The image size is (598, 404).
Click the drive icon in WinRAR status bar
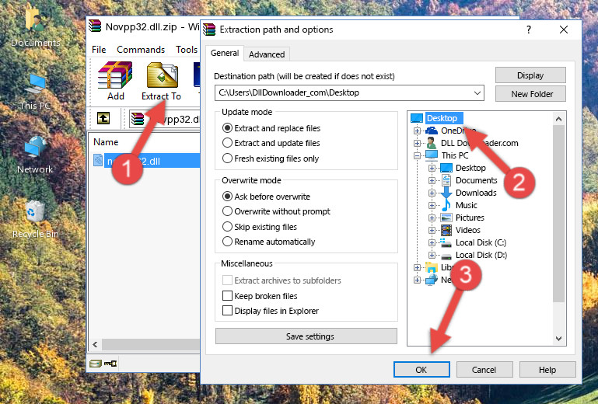pos(96,364)
